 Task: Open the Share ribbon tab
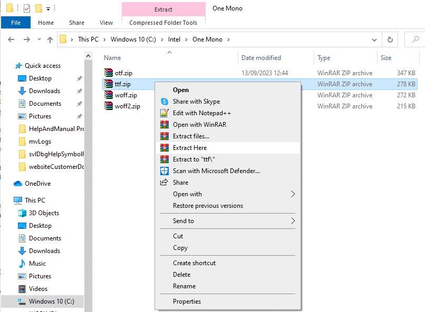(76, 23)
